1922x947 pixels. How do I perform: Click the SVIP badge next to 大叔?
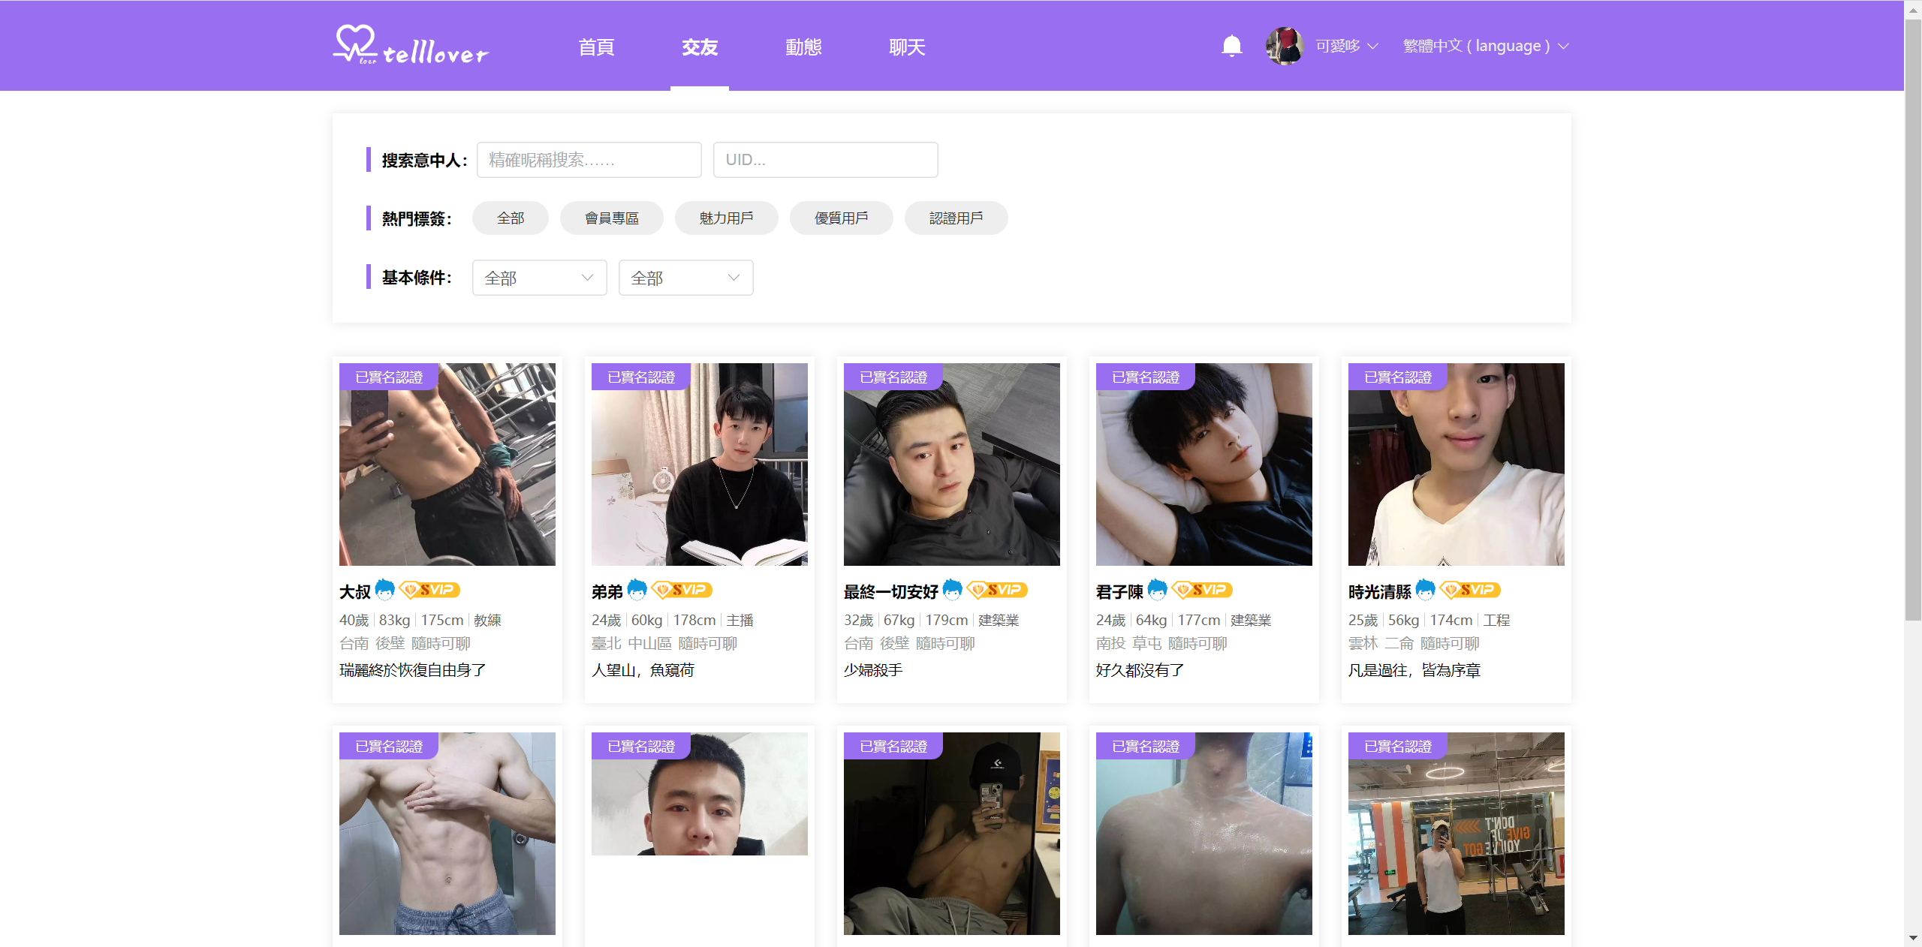pos(429,590)
